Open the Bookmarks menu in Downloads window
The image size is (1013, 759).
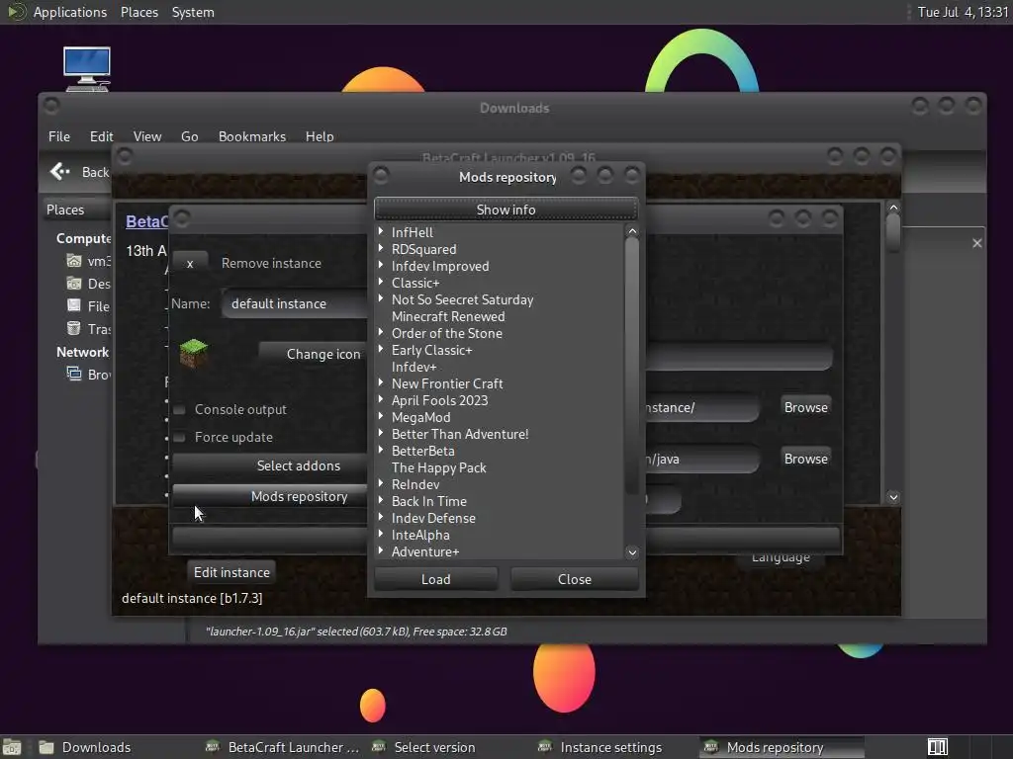click(x=252, y=136)
